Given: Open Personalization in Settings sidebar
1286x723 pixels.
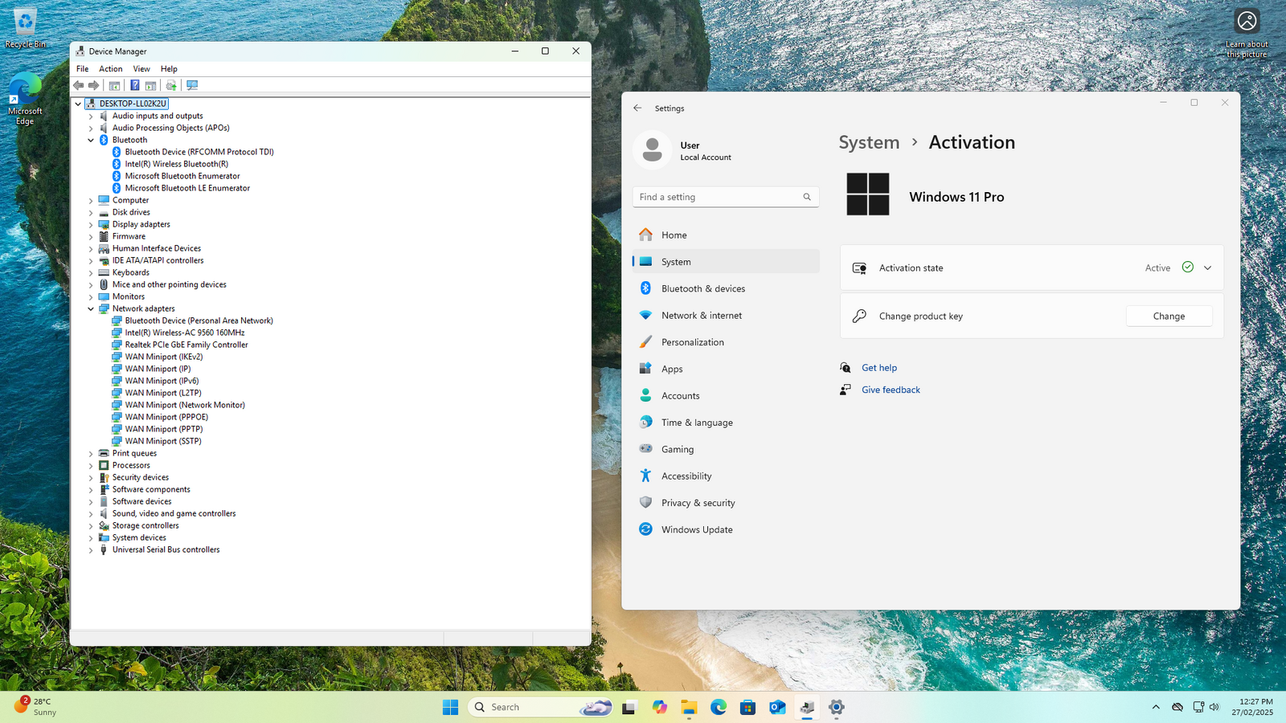Looking at the screenshot, I should (726, 342).
